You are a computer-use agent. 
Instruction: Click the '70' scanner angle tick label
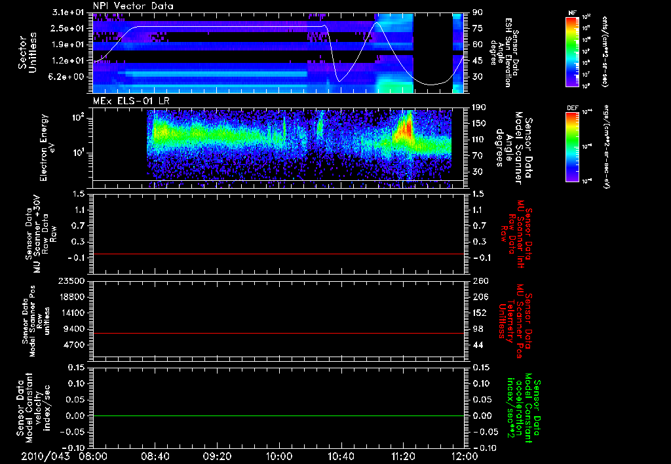point(478,156)
